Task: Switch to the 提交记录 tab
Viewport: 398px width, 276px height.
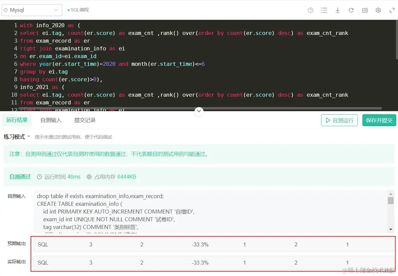Action: pos(85,120)
